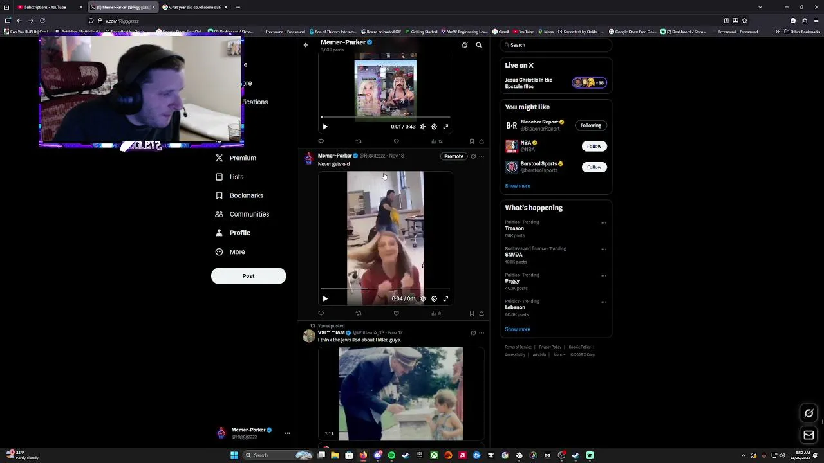Play the 'Never gets old' video
The height and width of the screenshot is (463, 824).
click(325, 298)
